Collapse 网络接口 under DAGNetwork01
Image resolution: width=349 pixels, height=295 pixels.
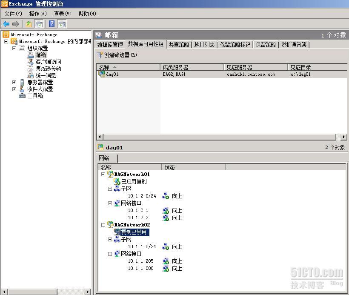pos(110,203)
